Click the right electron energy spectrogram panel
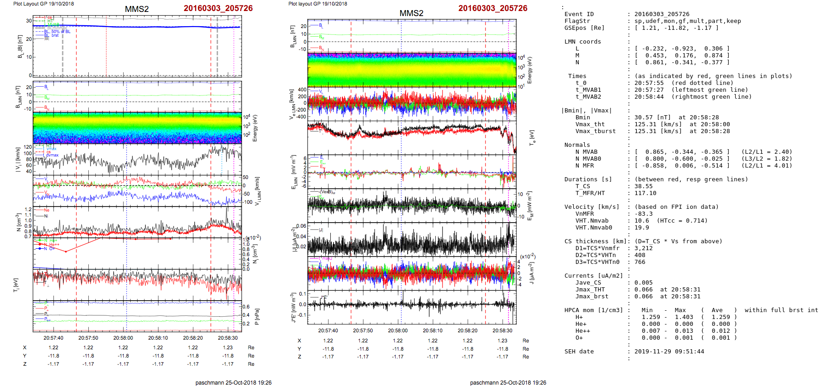830x386 pixels. point(412,70)
